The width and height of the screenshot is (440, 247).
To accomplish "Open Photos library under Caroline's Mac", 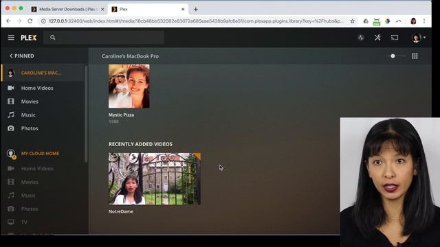I will click(30, 128).
